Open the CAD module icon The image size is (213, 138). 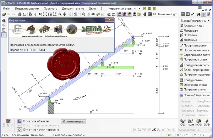coord(183,122)
